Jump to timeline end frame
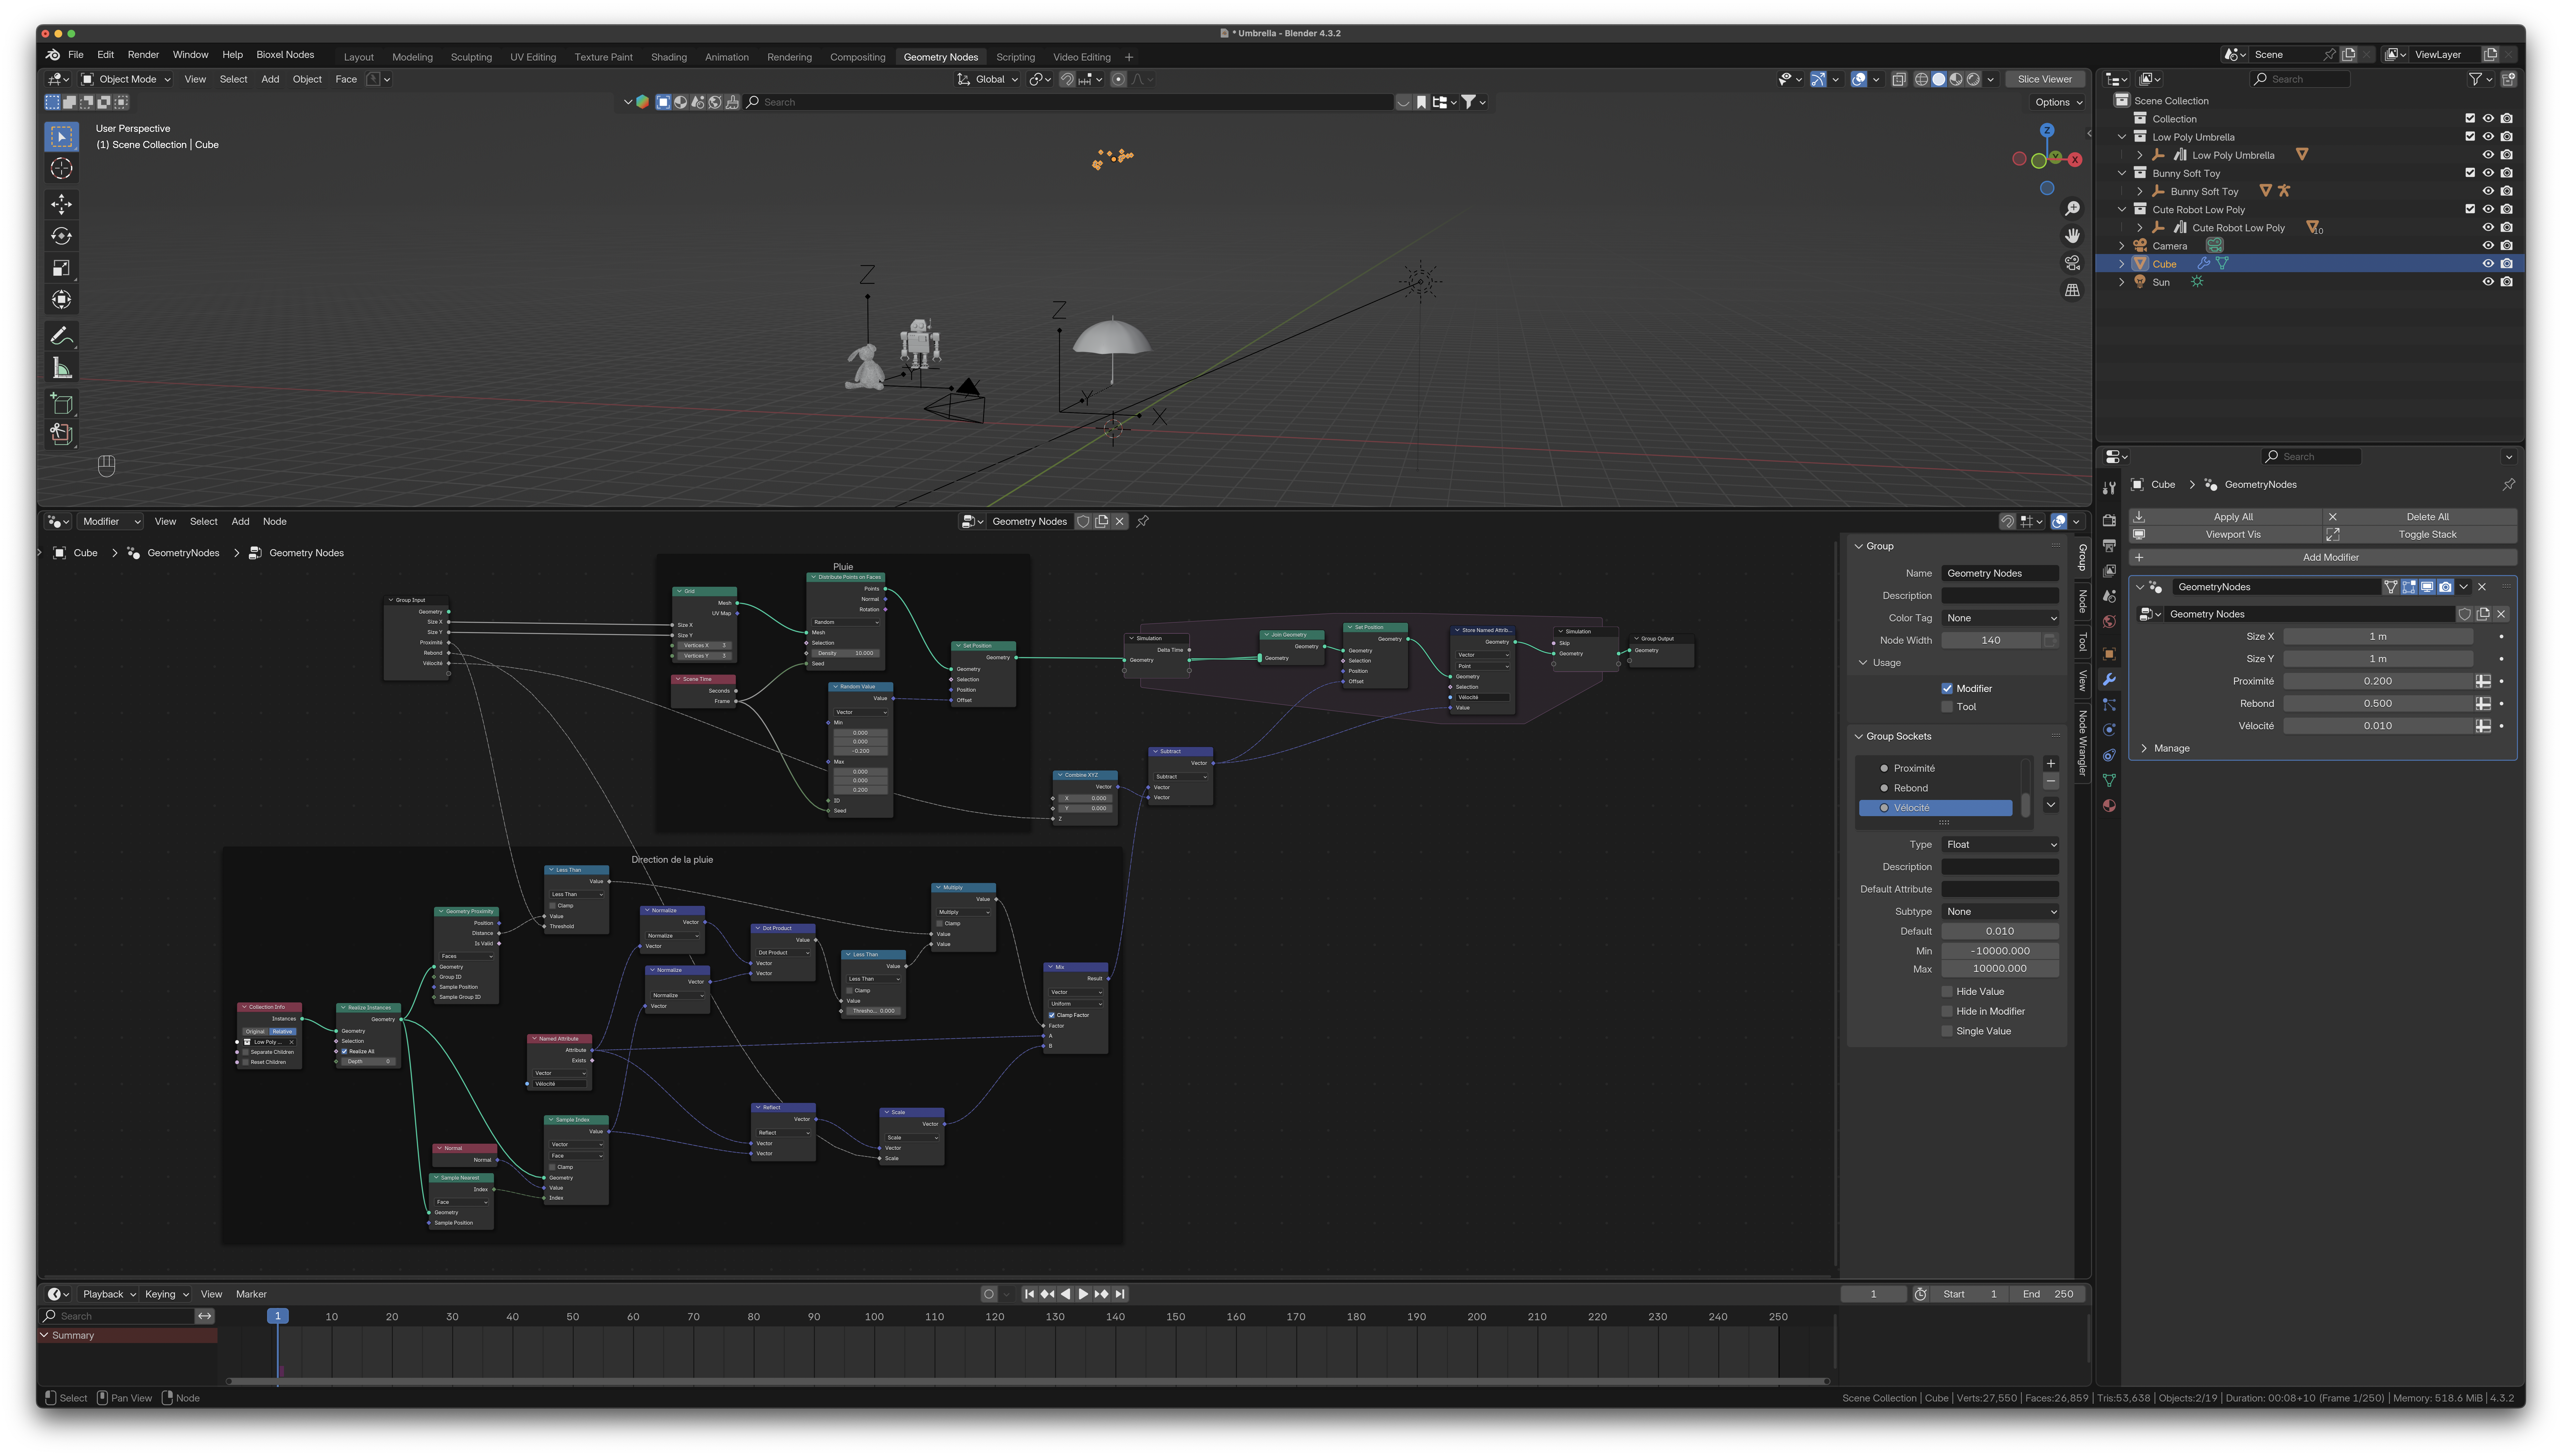This screenshot has height=1456, width=2562. point(1121,1294)
